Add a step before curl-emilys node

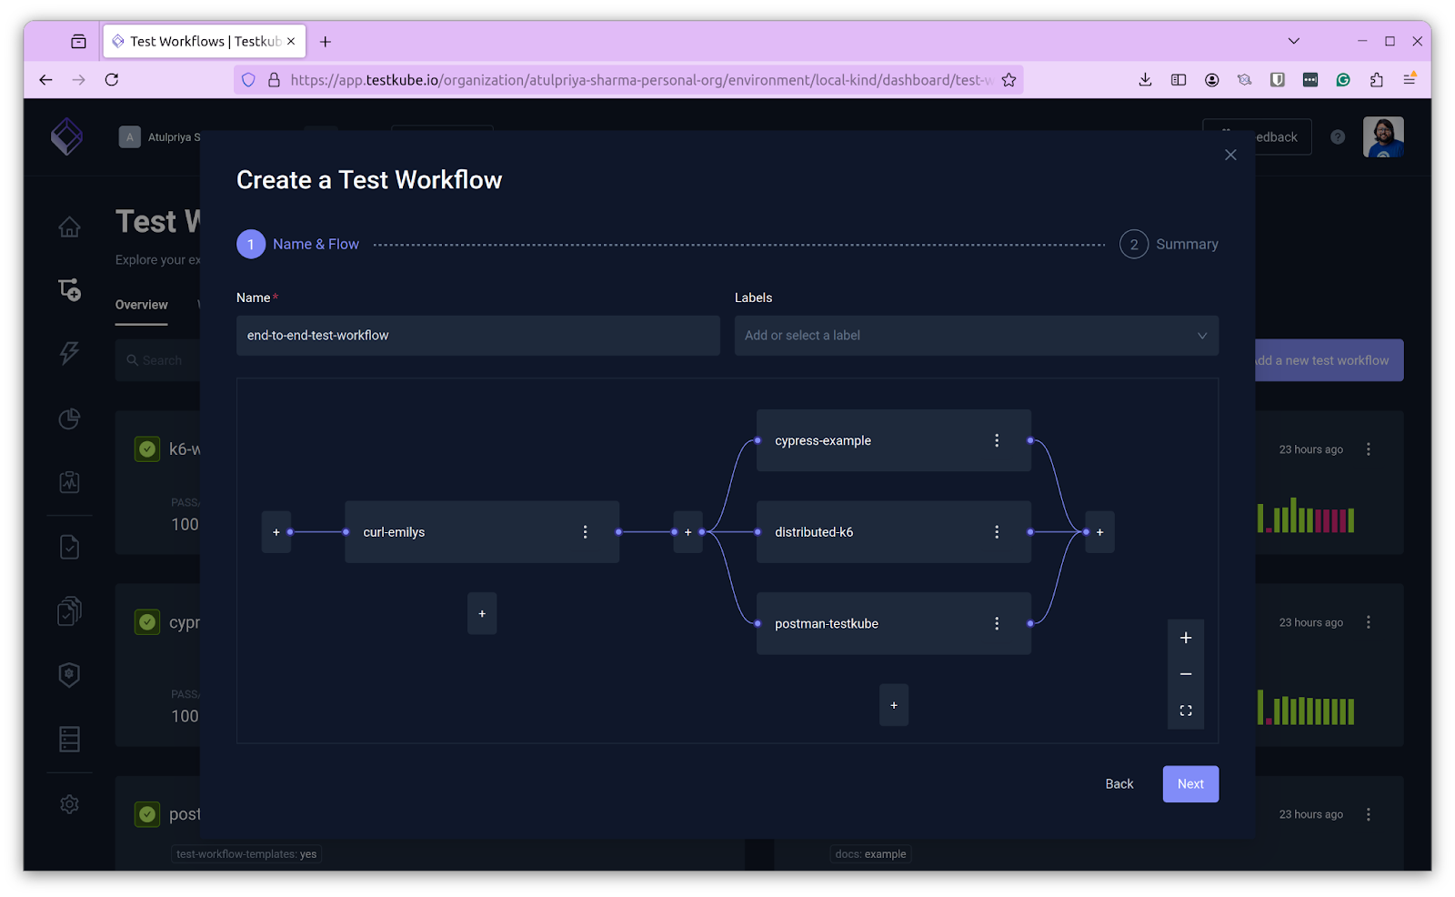point(276,532)
